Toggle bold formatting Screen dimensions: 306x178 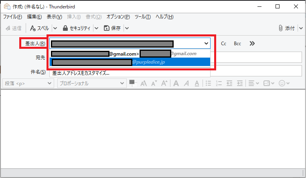(176, 83)
